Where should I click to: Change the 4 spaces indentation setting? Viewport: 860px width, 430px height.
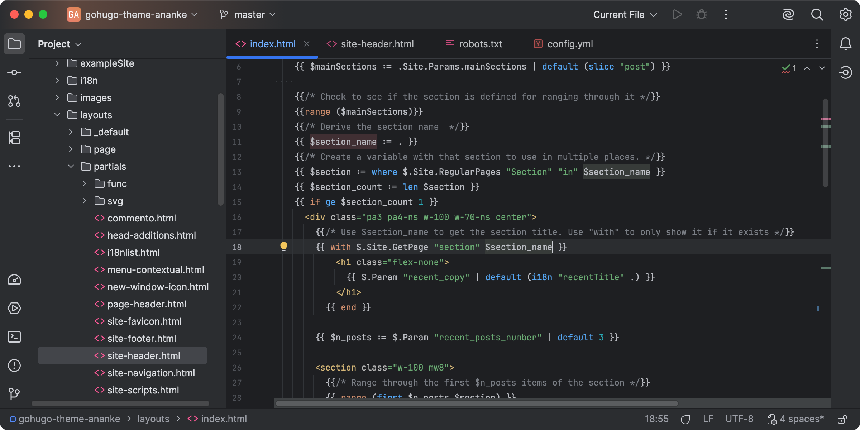coord(795,419)
